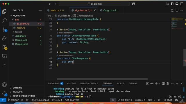Maximize the panel size chevron
Viewport: 186px width, 104px height.
pos(177,83)
